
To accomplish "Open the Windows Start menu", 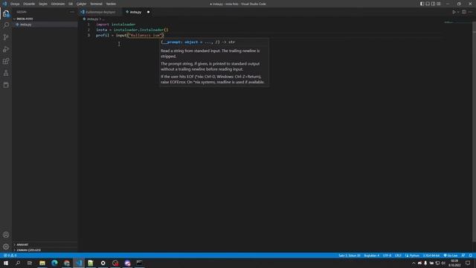I will pos(6,263).
